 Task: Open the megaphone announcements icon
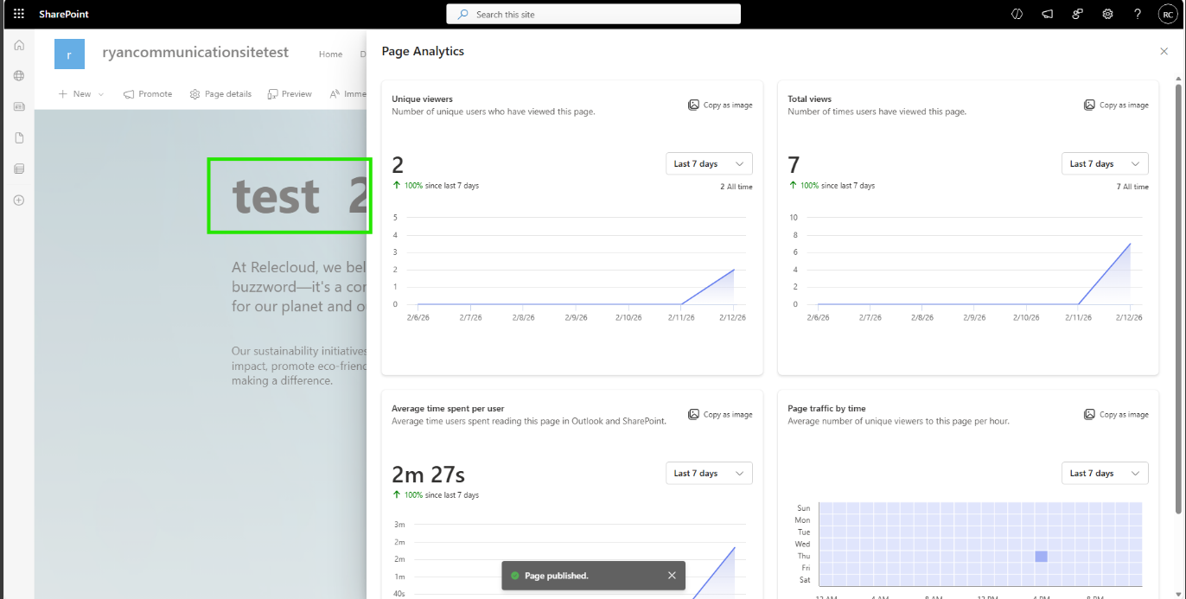[x=1048, y=14]
